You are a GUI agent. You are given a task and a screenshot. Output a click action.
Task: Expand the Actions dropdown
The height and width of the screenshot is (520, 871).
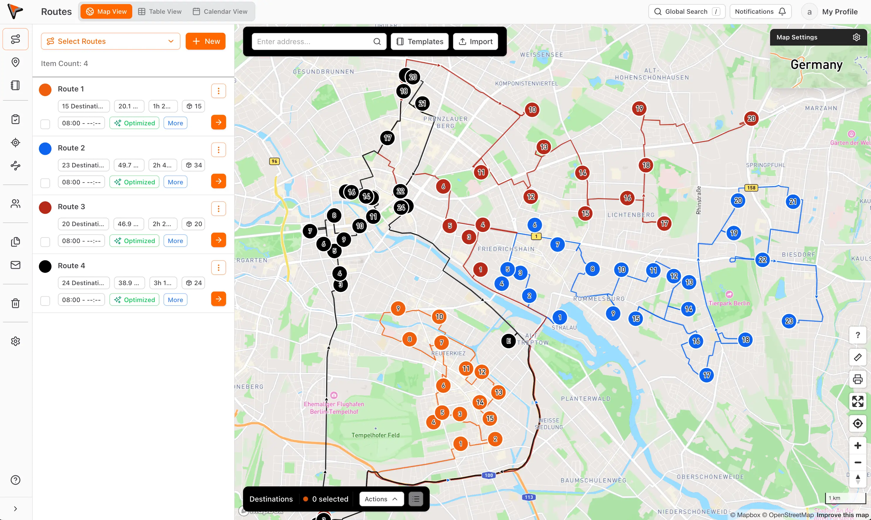[x=381, y=499]
